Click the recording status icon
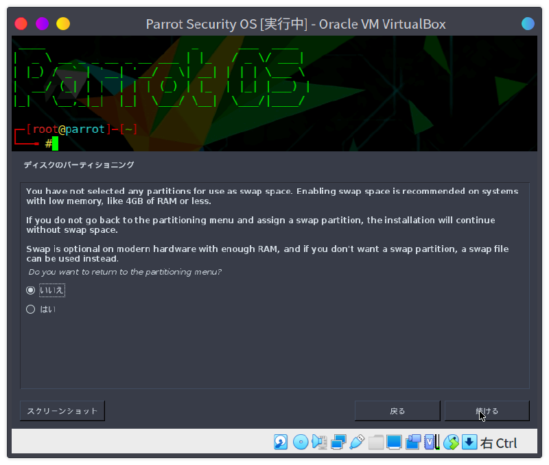Image resolution: width=549 pixels, height=465 pixels. pos(412,442)
